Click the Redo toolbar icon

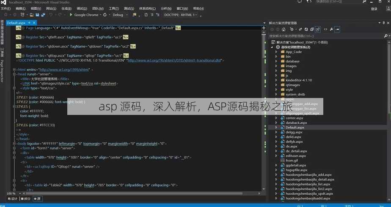pyautogui.click(x=60, y=15)
